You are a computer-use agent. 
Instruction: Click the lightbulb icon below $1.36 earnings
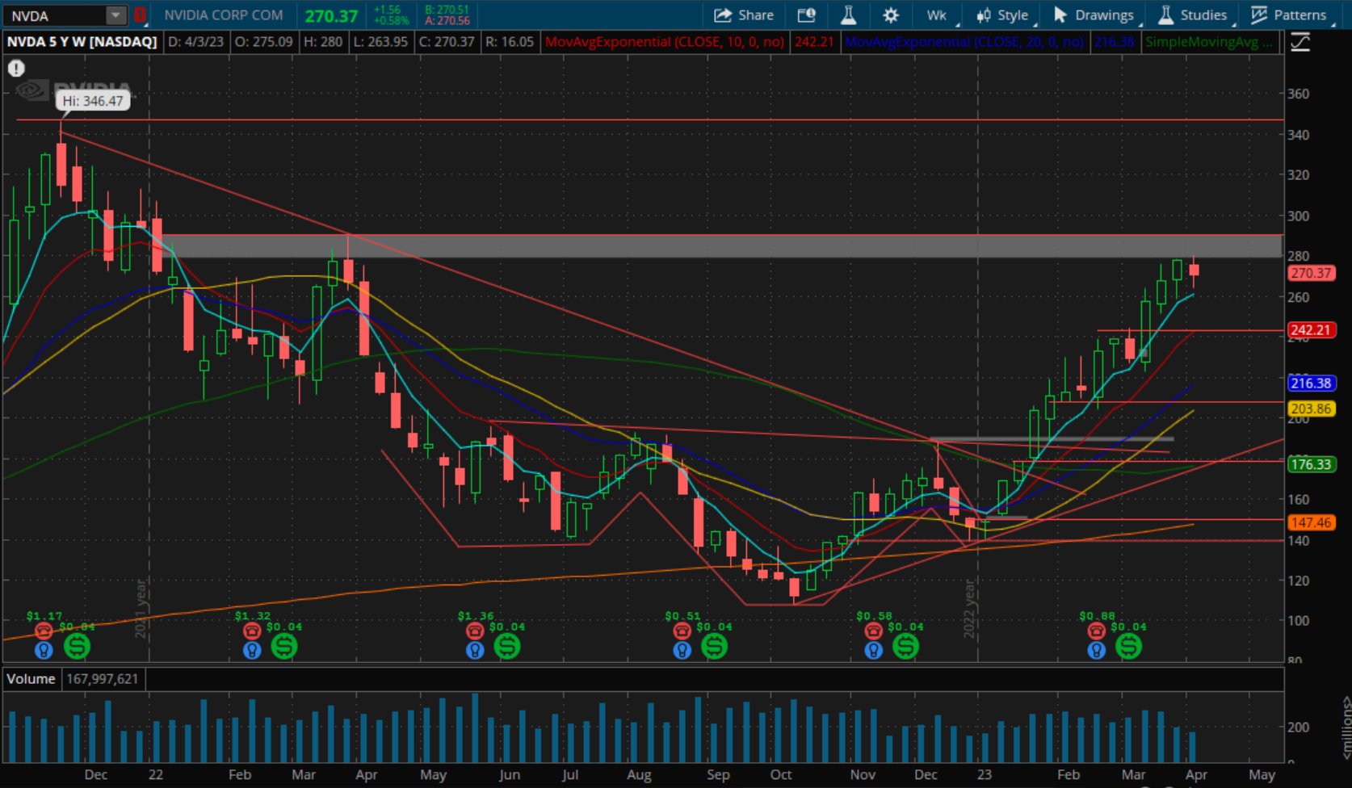pyautogui.click(x=475, y=649)
